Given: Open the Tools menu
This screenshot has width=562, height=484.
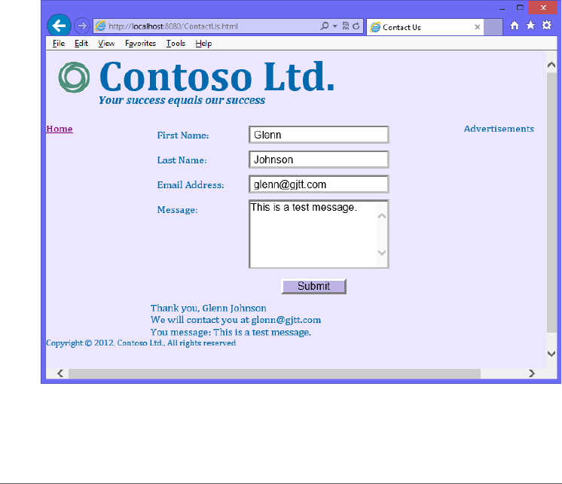Looking at the screenshot, I should (x=176, y=44).
